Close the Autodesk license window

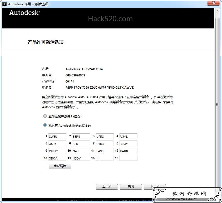[214, 3]
